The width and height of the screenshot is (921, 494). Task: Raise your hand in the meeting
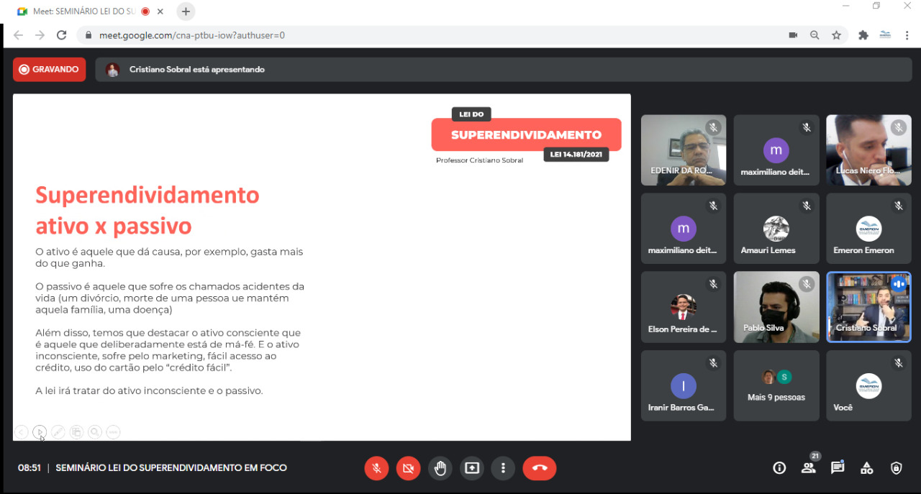pyautogui.click(x=440, y=468)
